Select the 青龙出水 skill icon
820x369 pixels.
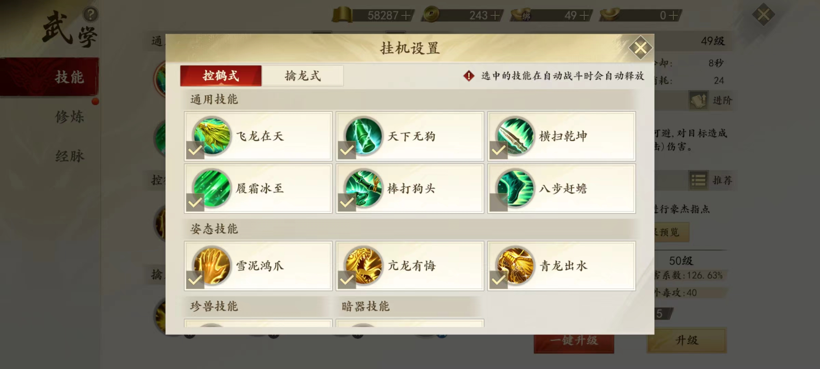[x=515, y=265]
